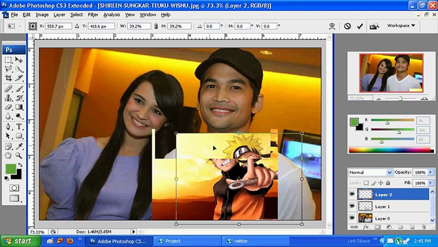Select the Slice tool
The width and height of the screenshot is (438, 247).
coord(19,78)
